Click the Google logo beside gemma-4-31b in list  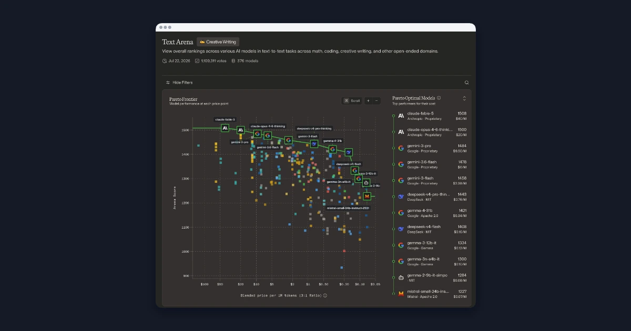coord(401,213)
